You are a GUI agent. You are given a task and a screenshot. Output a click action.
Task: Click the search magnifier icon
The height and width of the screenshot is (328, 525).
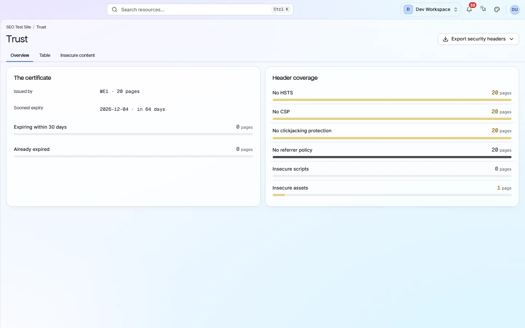point(114,9)
